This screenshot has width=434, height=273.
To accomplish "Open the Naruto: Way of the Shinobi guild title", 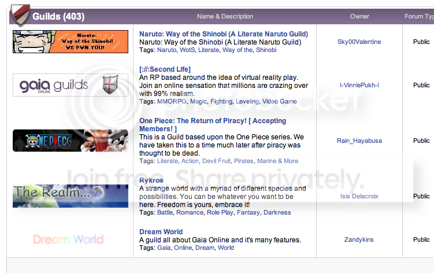I will point(224,34).
